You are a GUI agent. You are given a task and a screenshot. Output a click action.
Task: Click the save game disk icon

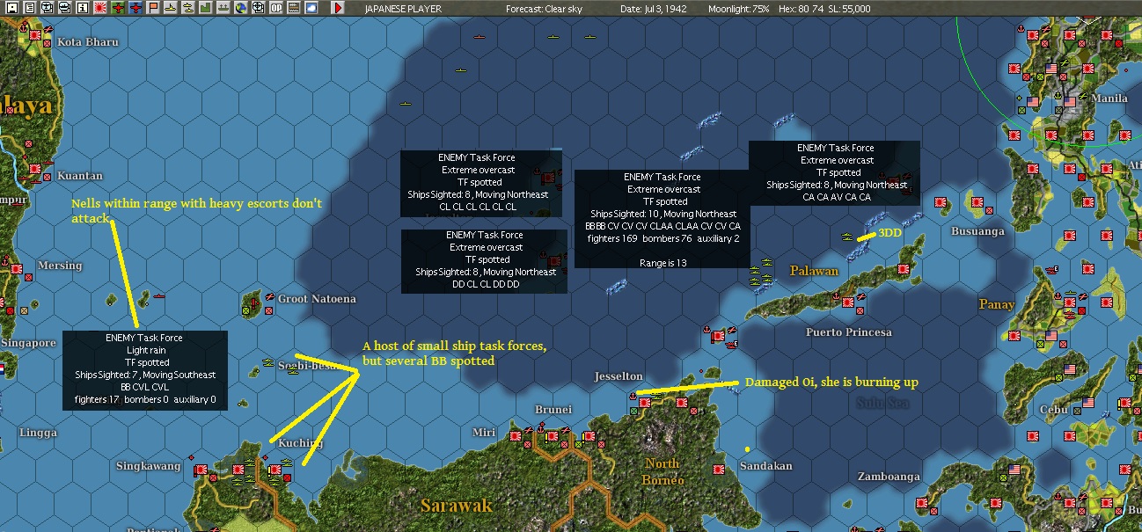click(12, 8)
